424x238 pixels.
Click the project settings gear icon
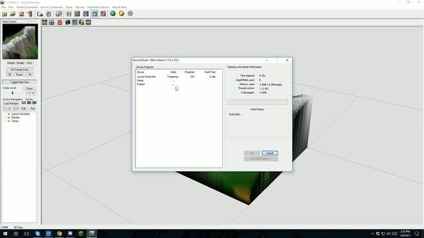click(x=59, y=14)
